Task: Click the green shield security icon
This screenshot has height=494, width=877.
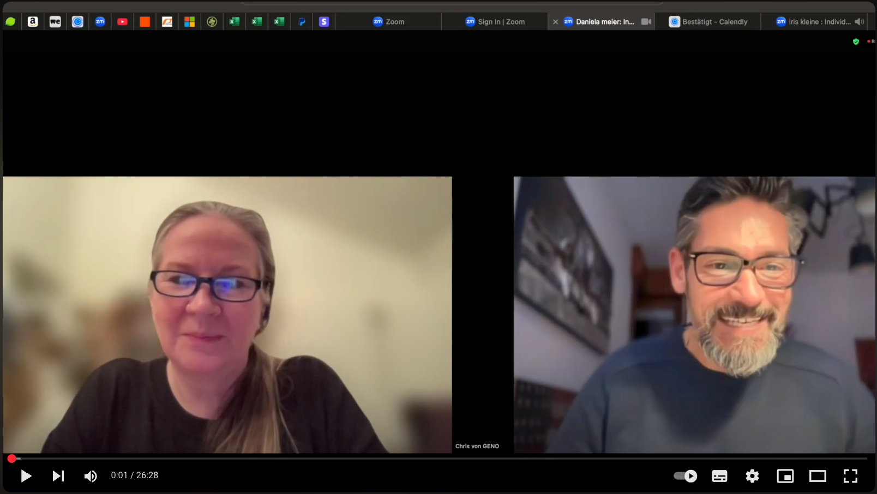Action: (x=856, y=41)
